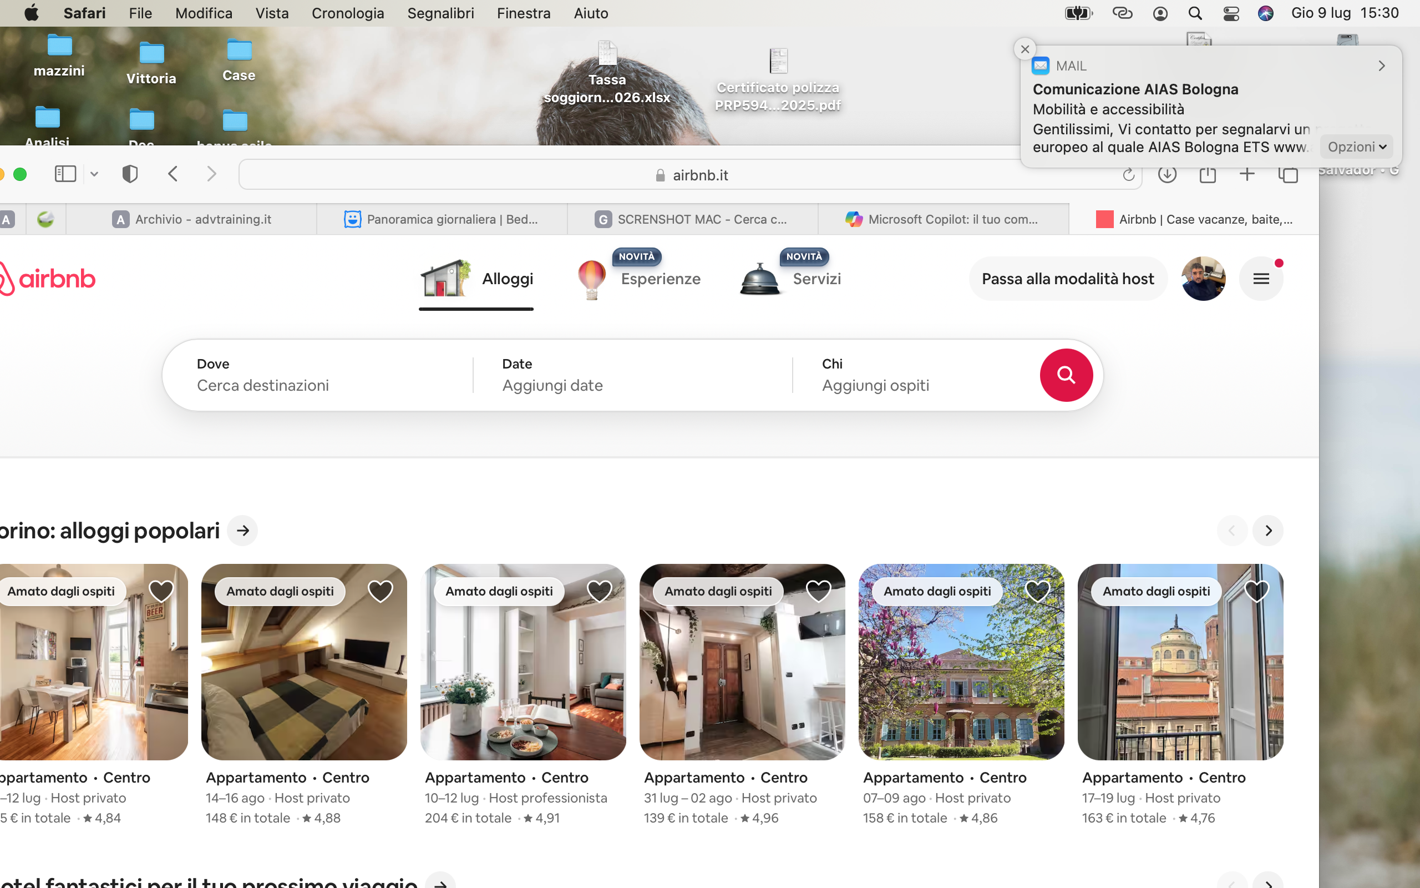Open the mazzini desktop folder
This screenshot has height=888, width=1420.
(x=59, y=56)
